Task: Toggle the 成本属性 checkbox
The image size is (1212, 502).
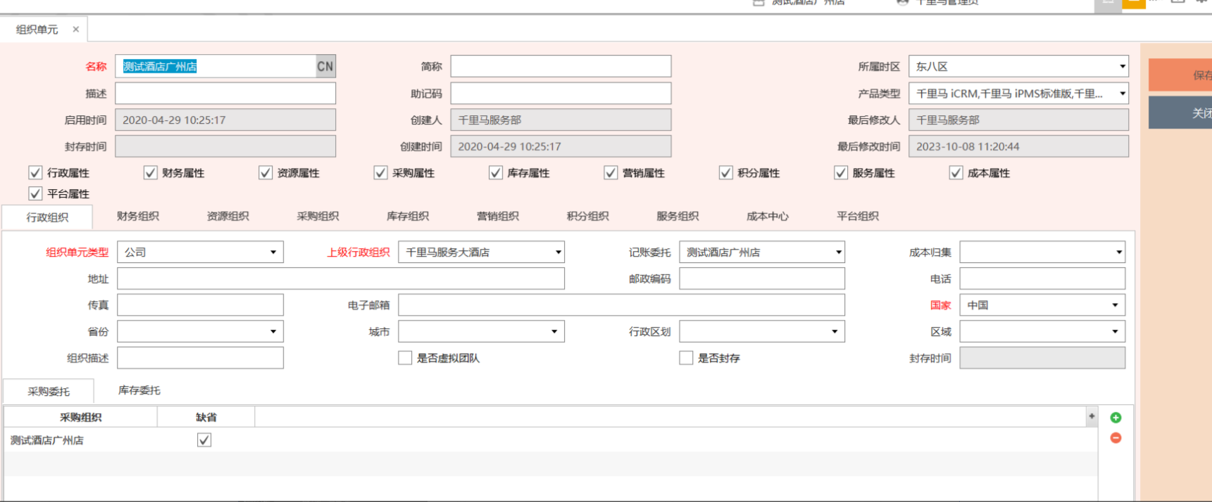Action: coord(956,173)
